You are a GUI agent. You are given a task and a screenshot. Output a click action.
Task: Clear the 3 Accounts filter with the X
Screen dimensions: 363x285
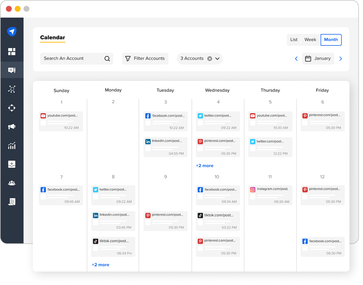209,58
